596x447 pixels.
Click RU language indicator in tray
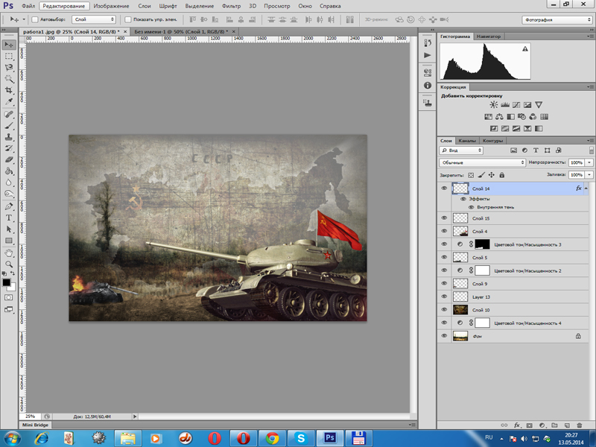(489, 437)
